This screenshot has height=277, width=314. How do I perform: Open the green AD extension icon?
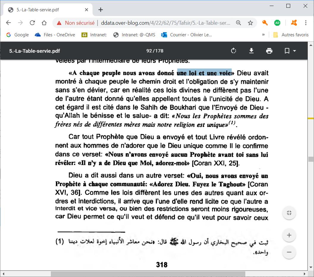277,23
